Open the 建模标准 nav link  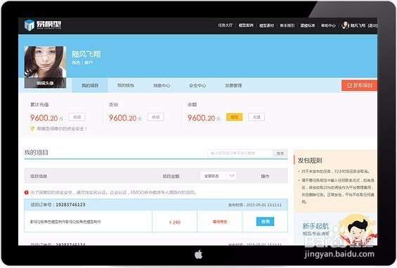point(308,25)
